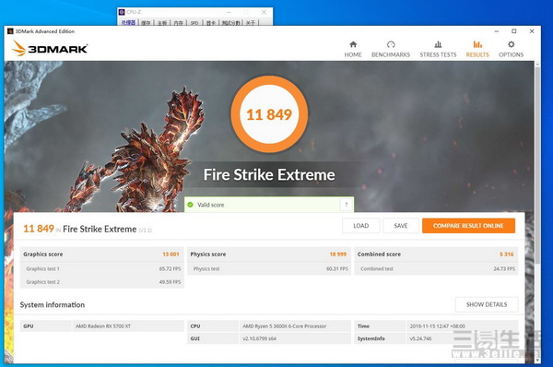553x367 pixels.
Task: Click the 11 849 score circle
Action: 269,114
